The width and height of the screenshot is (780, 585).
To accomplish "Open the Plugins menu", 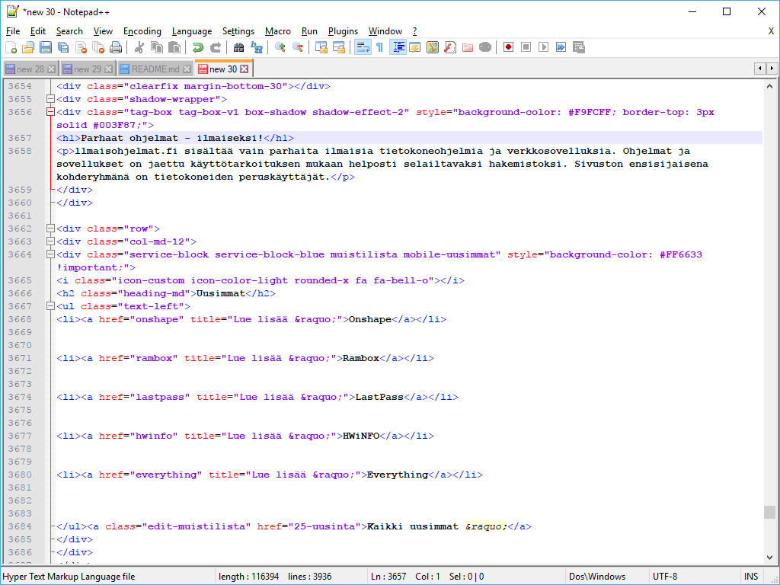I will (x=343, y=31).
